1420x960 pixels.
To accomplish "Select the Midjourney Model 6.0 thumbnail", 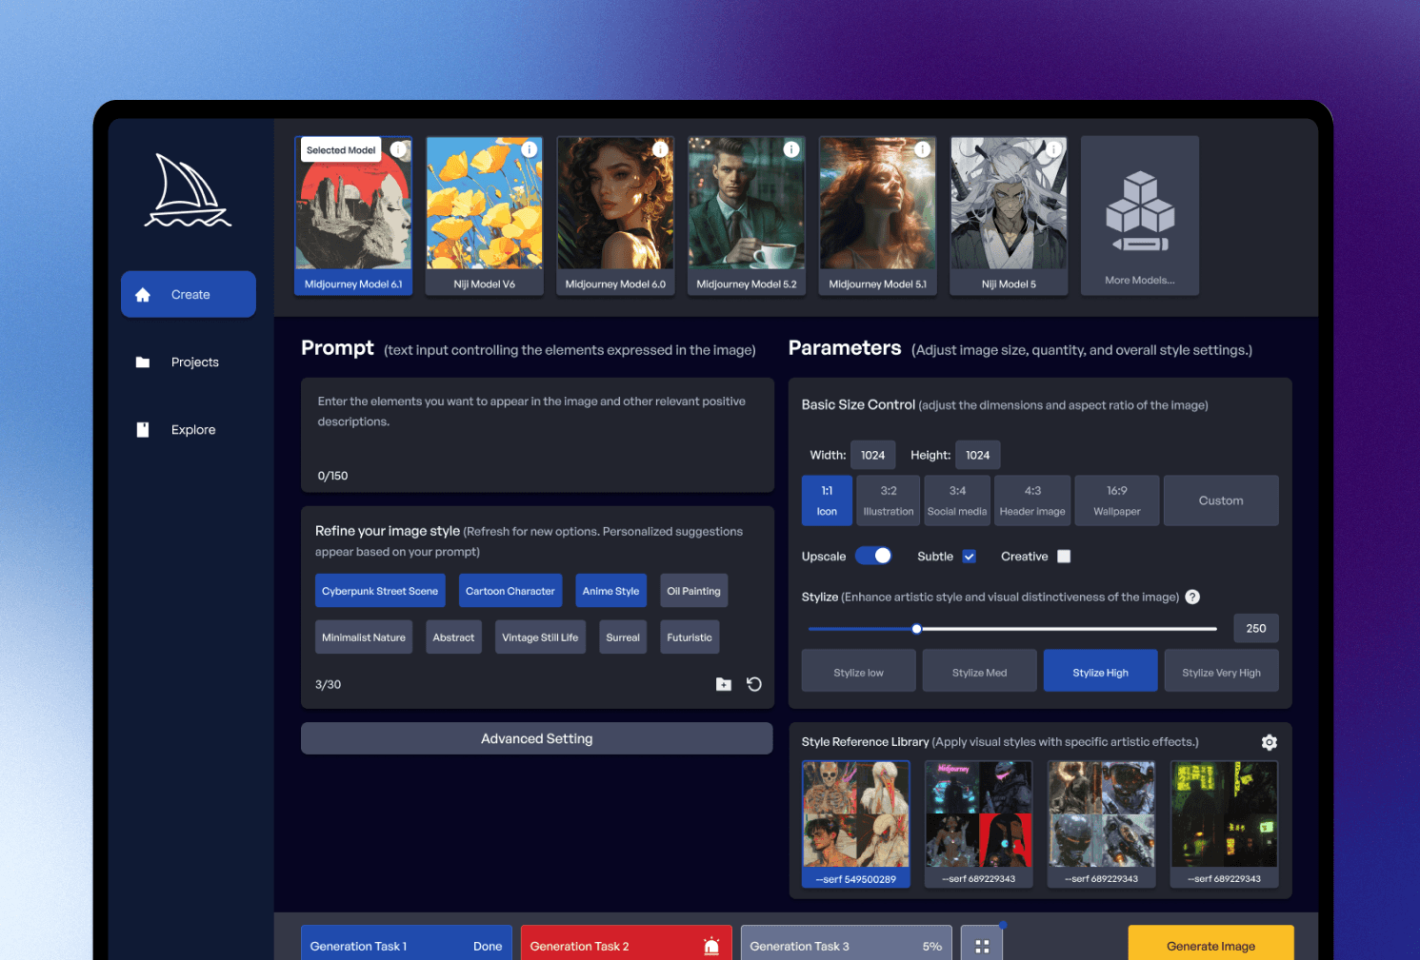I will [x=615, y=216].
